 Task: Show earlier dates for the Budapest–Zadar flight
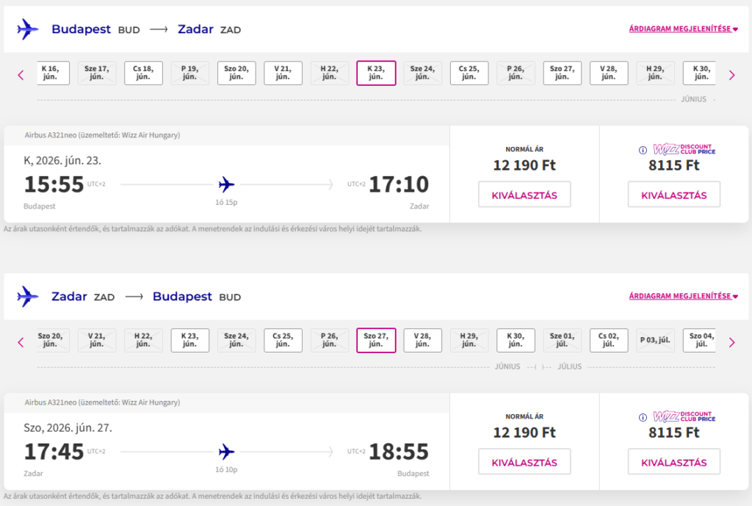(21, 74)
